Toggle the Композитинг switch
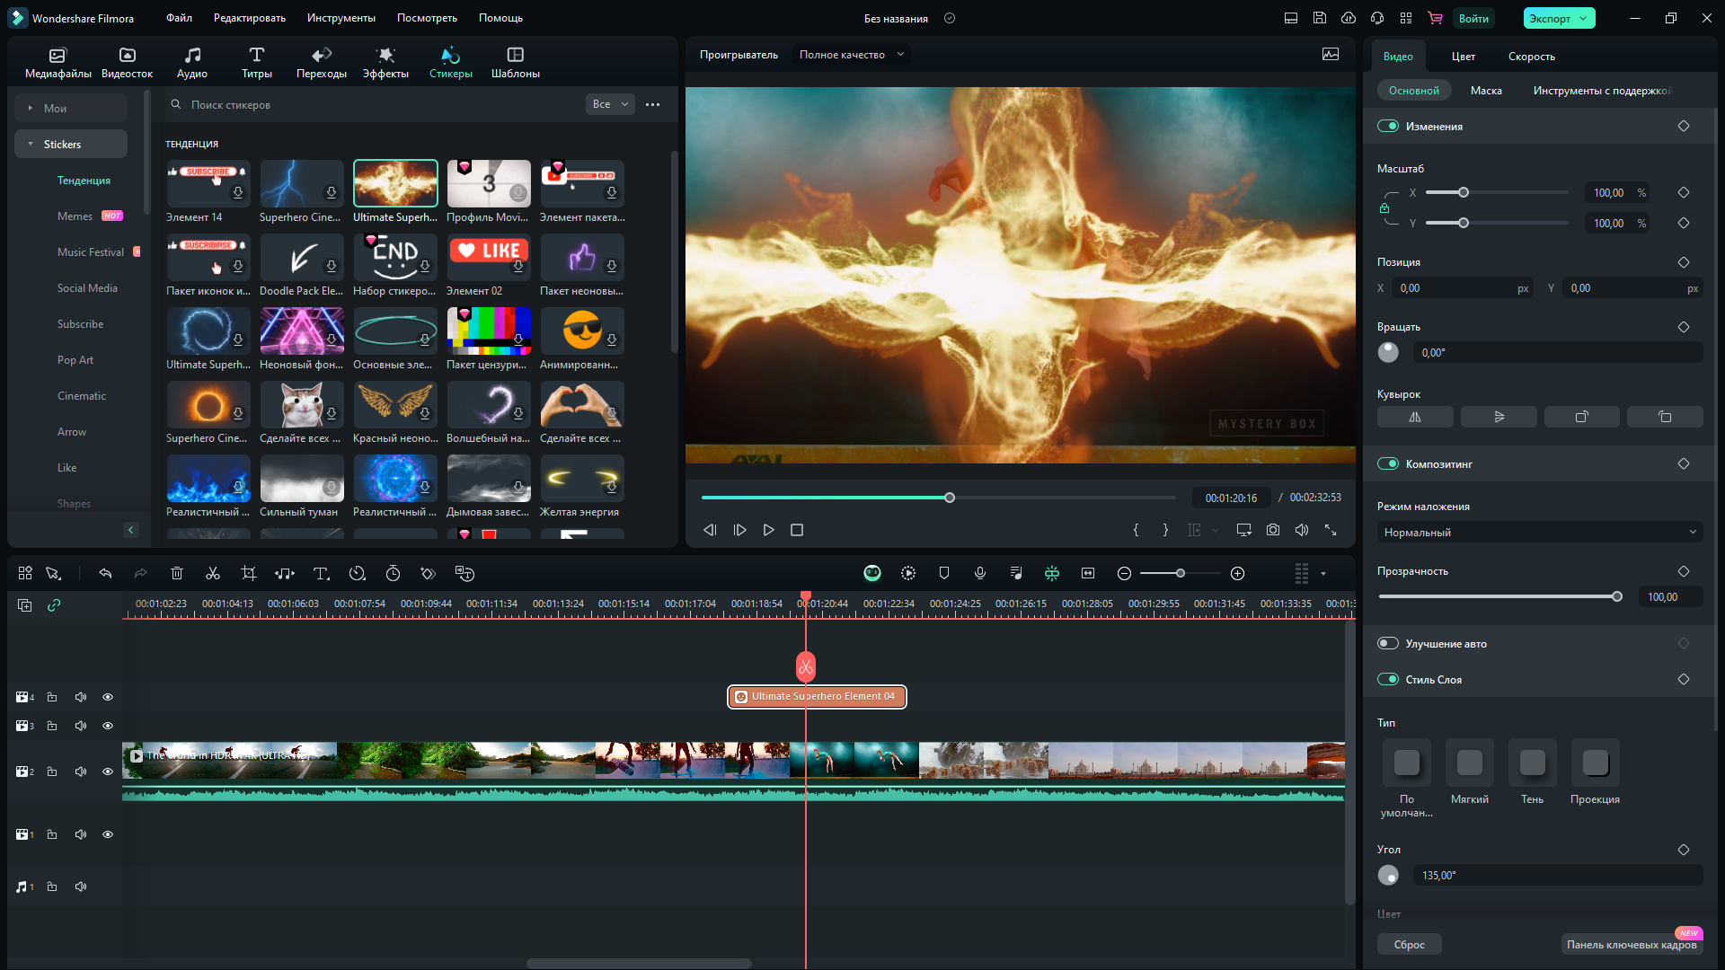1725x970 pixels. tap(1388, 463)
